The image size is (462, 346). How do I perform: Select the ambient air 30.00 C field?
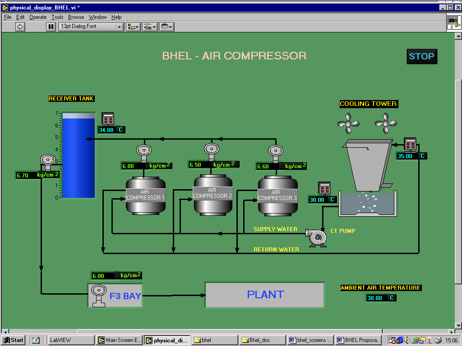point(381,298)
